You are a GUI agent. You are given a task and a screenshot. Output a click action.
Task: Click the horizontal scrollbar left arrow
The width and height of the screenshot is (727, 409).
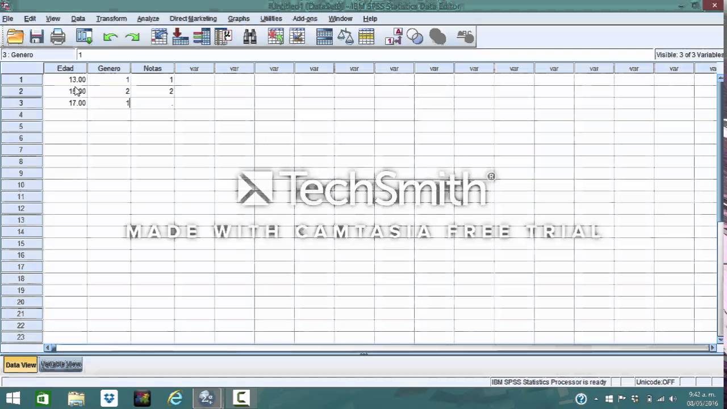click(48, 348)
